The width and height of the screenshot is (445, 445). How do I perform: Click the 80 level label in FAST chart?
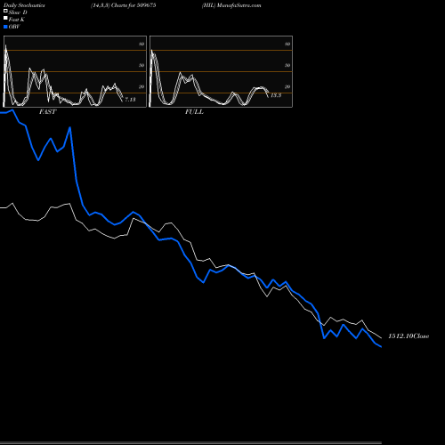click(x=142, y=44)
